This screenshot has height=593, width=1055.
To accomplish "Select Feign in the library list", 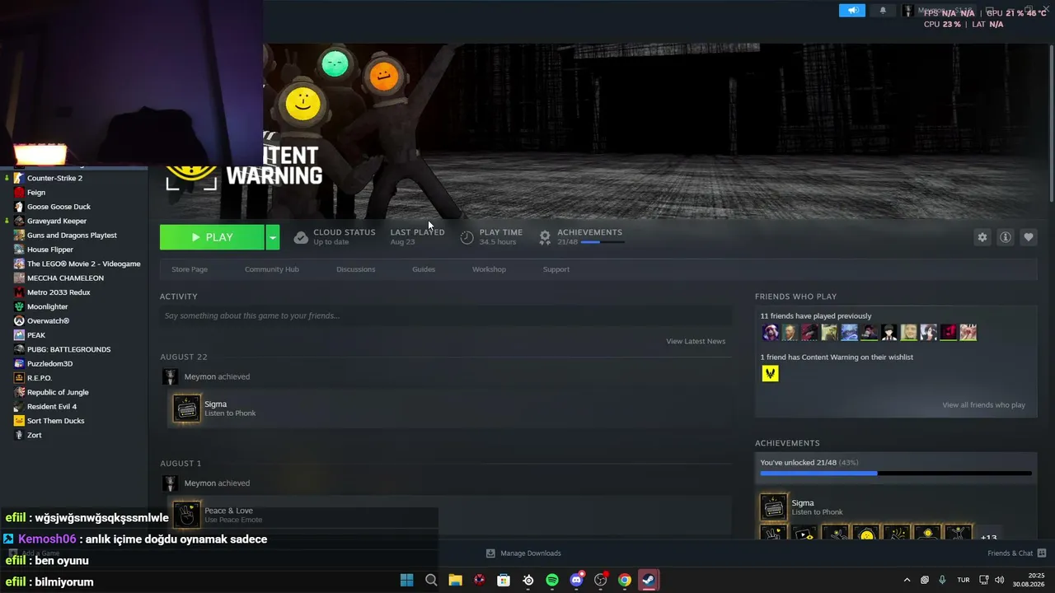I will [x=36, y=193].
